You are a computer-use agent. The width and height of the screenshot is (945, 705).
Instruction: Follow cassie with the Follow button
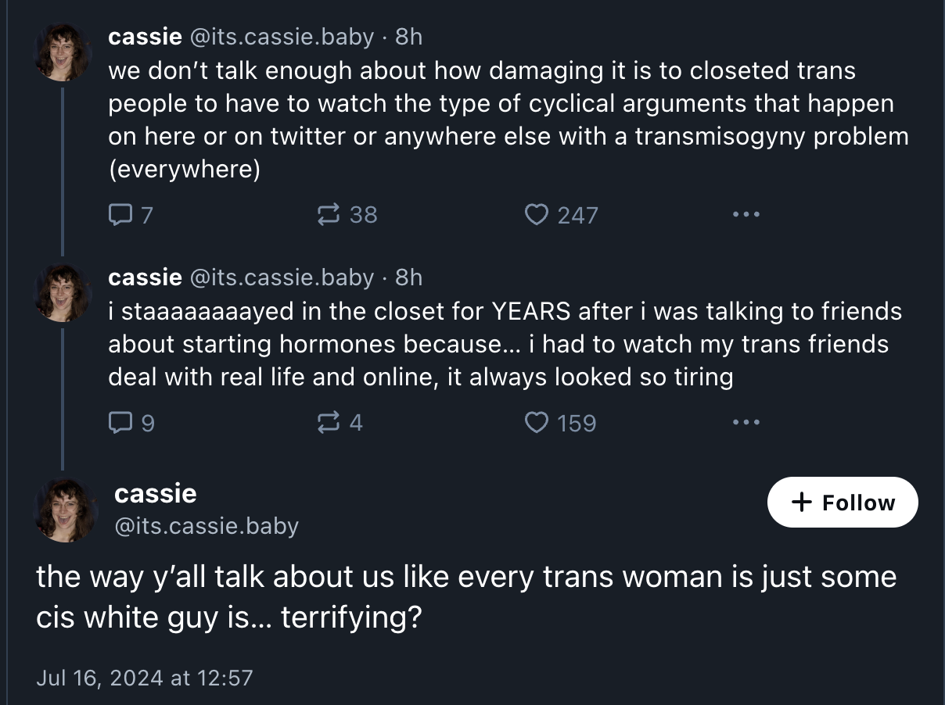(x=843, y=502)
